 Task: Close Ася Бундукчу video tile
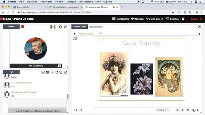coord(60,66)
